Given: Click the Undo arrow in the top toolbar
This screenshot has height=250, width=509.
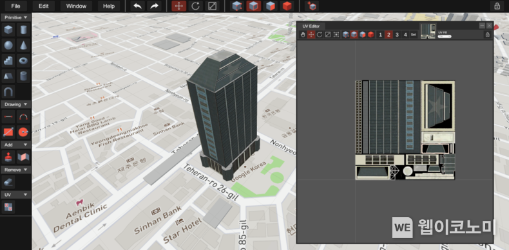Looking at the screenshot, I should pos(137,6).
